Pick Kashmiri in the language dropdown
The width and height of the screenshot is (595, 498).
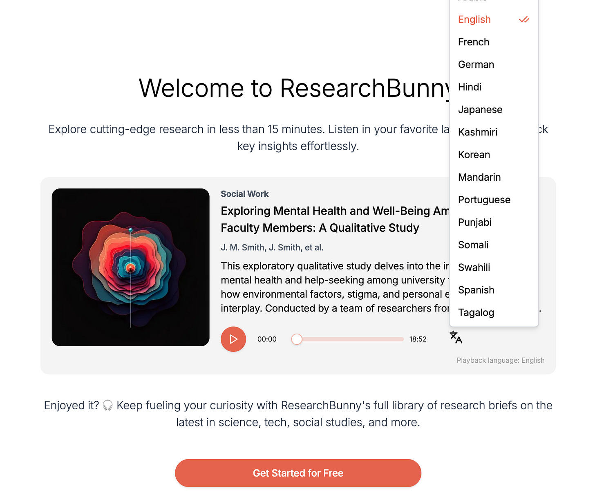pyautogui.click(x=494, y=132)
